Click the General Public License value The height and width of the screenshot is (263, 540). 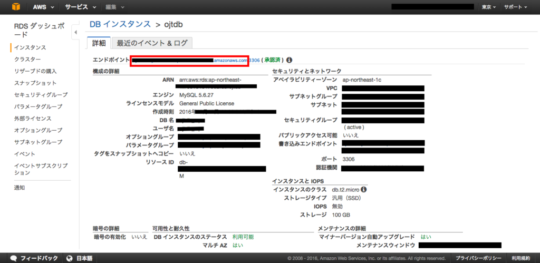coord(207,103)
